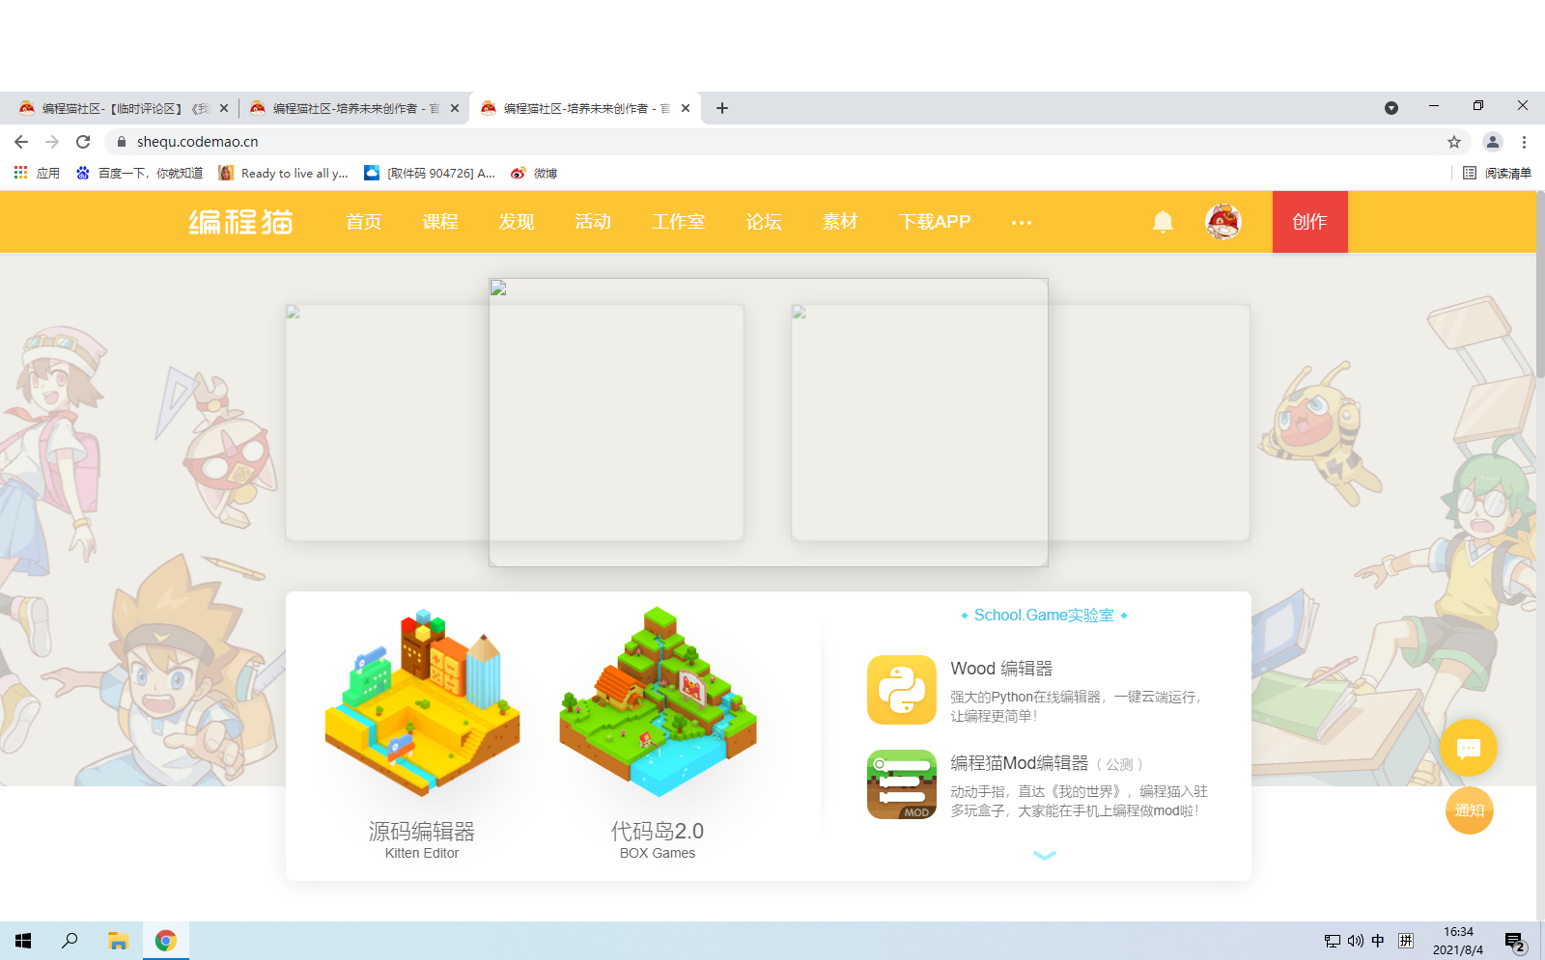Screen dimensions: 1545x960
Task: Open the Windows Start menu
Action: (x=23, y=941)
